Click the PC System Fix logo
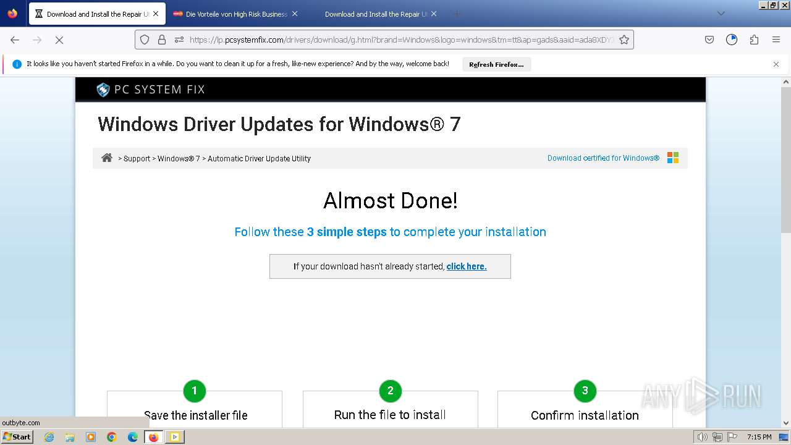 pyautogui.click(x=151, y=90)
